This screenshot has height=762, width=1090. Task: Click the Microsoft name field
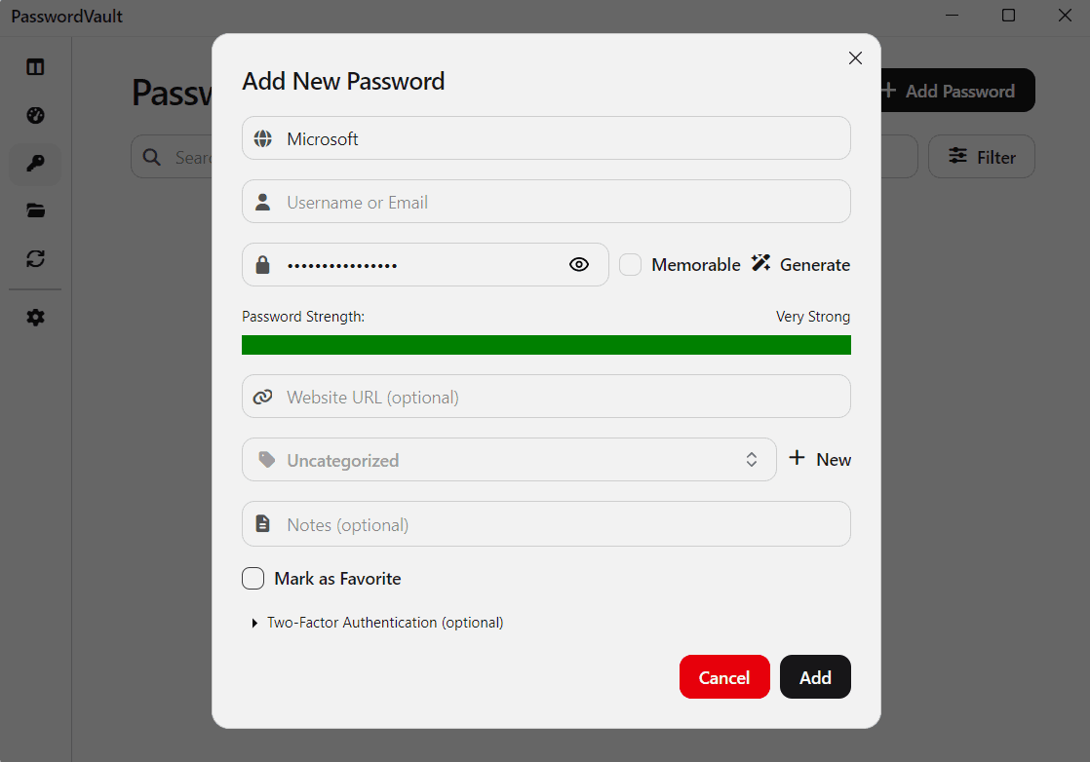(546, 138)
